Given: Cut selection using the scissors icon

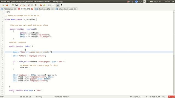Looking at the screenshot, I should (29, 5).
